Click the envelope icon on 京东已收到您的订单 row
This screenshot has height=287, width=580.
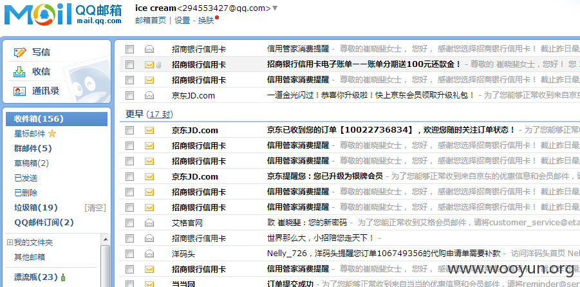coord(149,130)
